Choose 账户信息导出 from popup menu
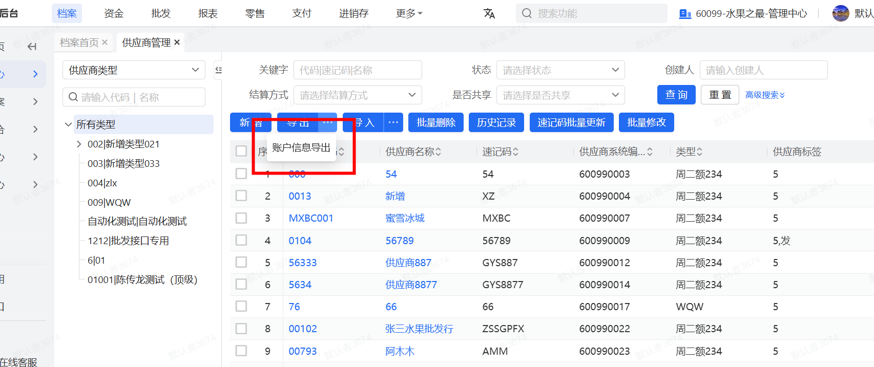This screenshot has height=367, width=874. click(x=301, y=148)
